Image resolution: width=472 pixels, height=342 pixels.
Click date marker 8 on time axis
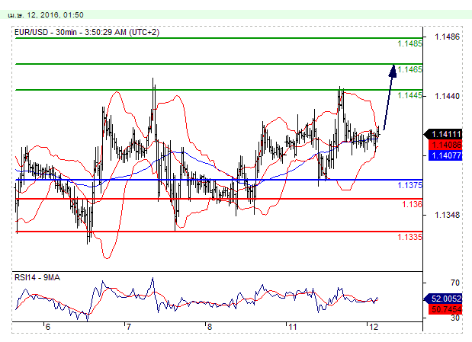tap(209, 327)
